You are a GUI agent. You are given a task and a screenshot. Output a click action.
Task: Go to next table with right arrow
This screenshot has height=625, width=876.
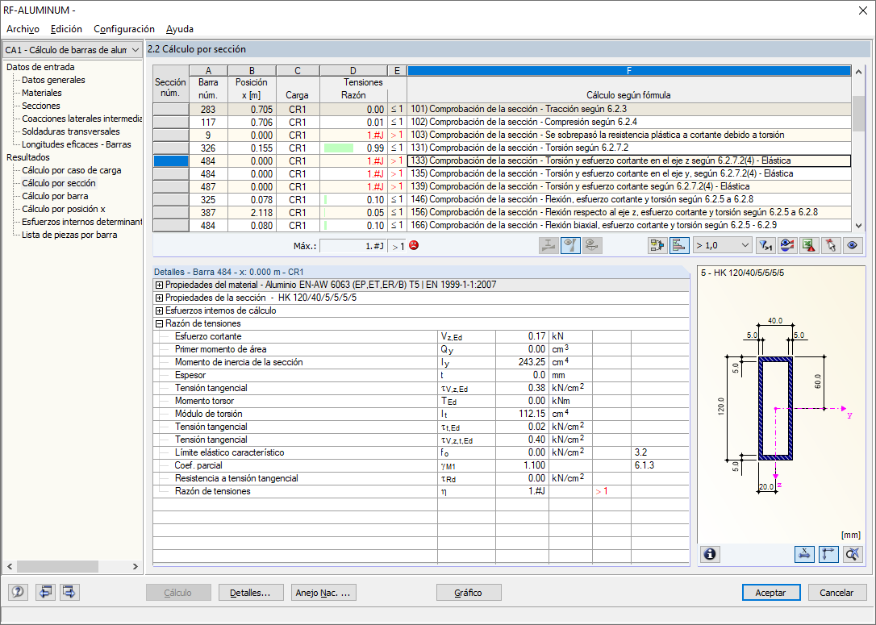pyautogui.click(x=70, y=592)
